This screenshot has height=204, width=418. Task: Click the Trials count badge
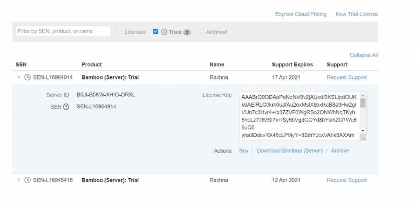click(x=187, y=32)
